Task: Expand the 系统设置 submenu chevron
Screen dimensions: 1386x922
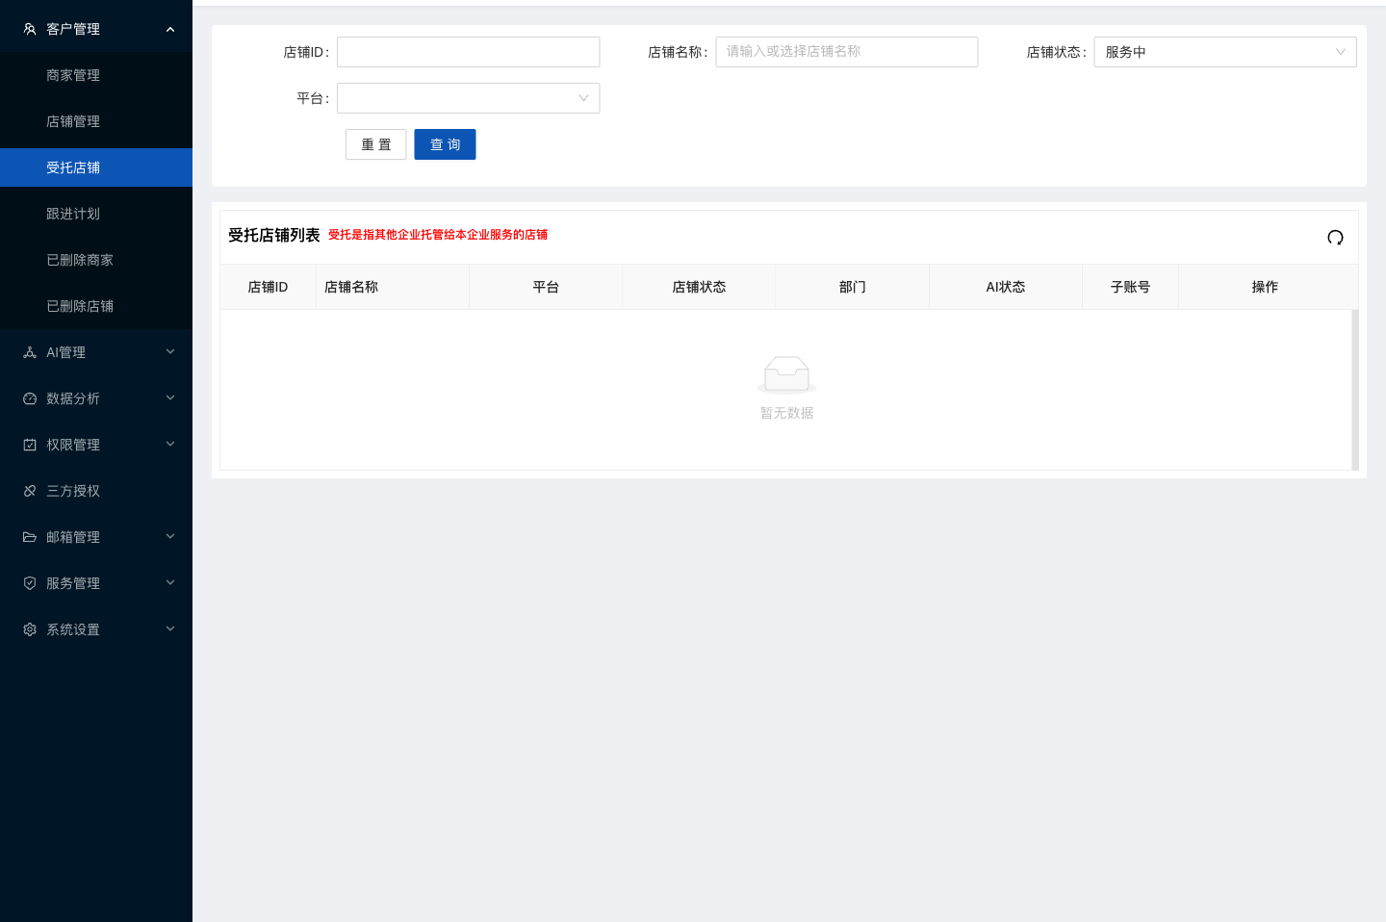Action: tap(170, 628)
